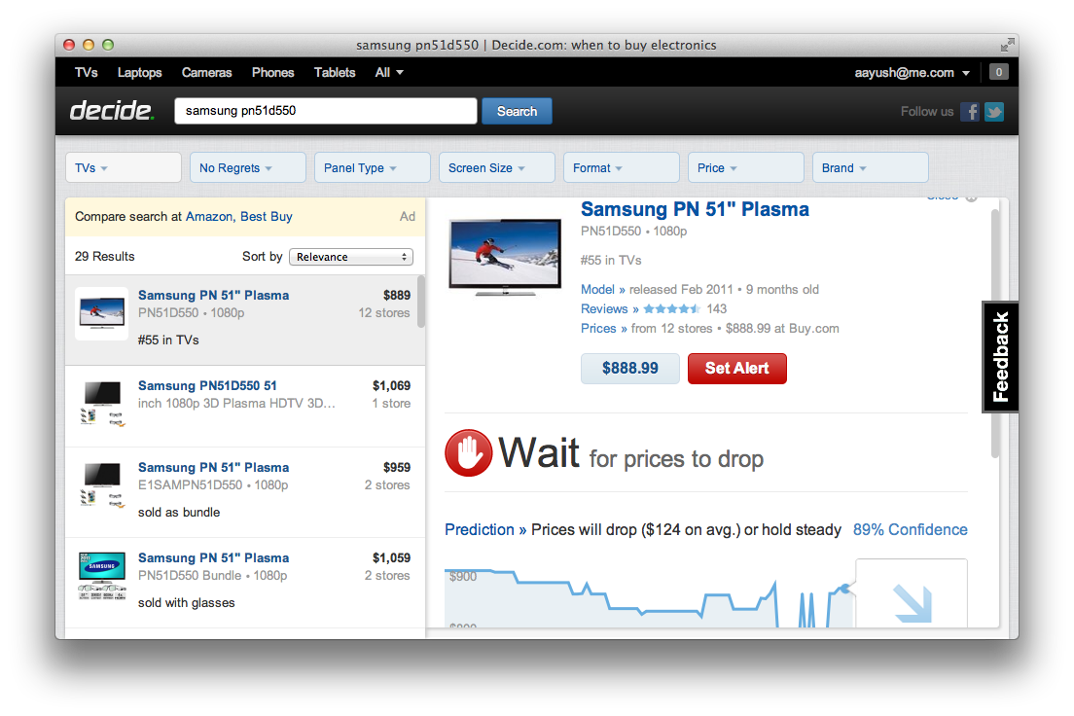Click the blue Search button
The height and width of the screenshot is (716, 1074).
point(517,111)
